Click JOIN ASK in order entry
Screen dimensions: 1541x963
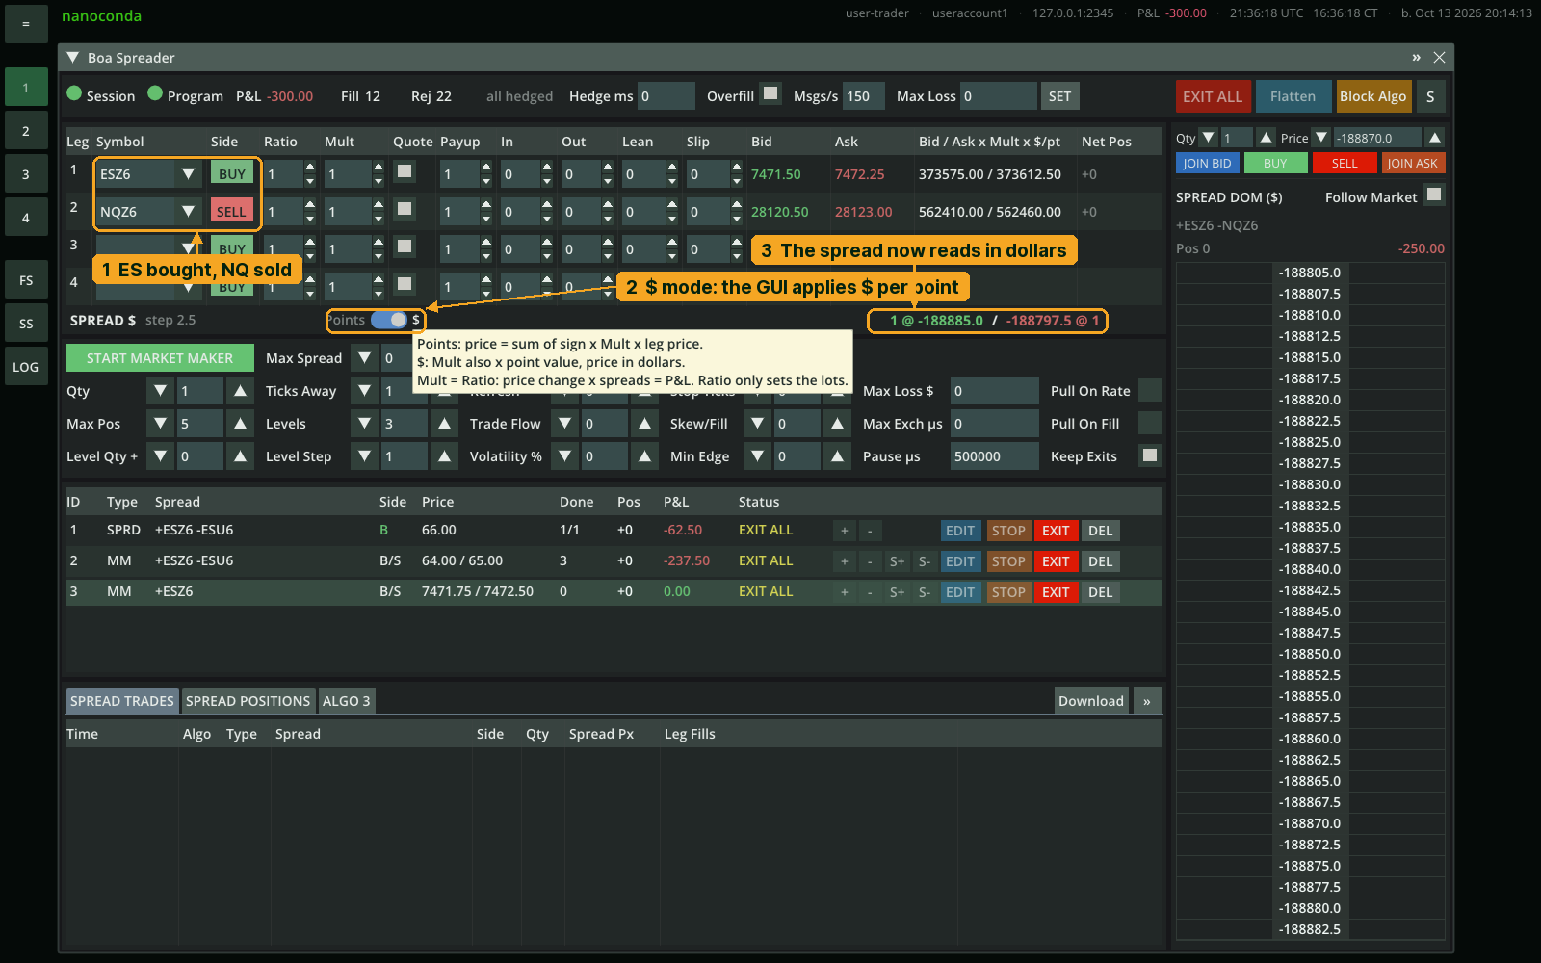point(1412,164)
